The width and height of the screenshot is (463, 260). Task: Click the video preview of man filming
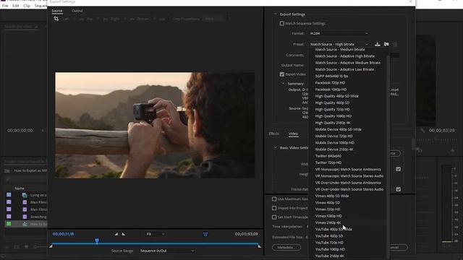tap(155, 125)
